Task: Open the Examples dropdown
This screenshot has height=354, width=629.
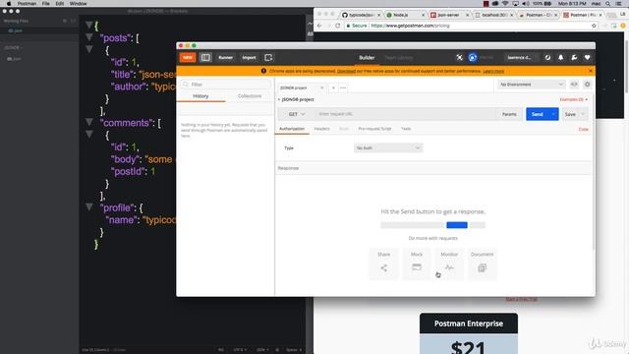Action: tap(573, 99)
